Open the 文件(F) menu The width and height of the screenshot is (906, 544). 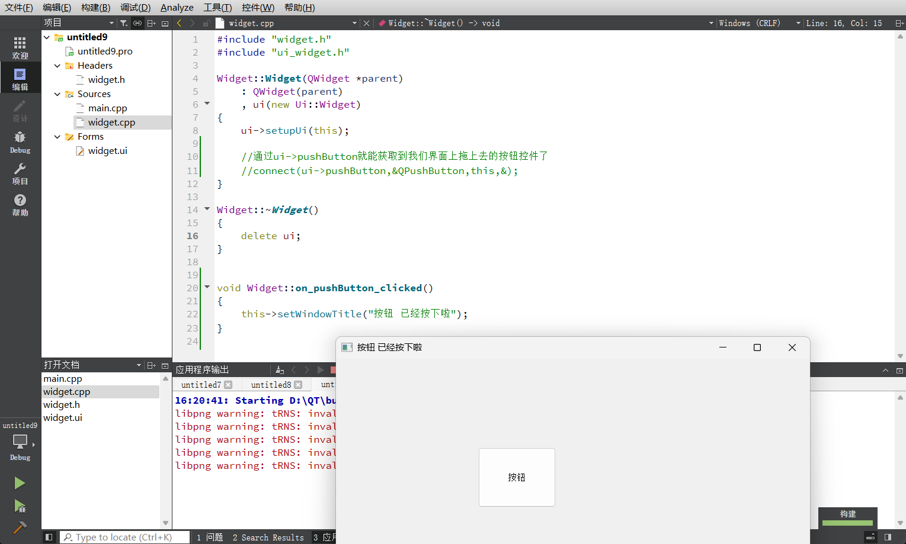click(x=19, y=7)
